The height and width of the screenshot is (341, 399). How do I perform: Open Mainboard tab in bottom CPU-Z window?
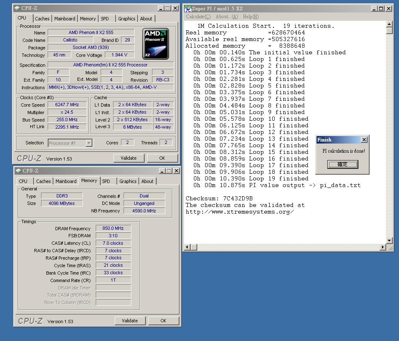tap(66, 181)
